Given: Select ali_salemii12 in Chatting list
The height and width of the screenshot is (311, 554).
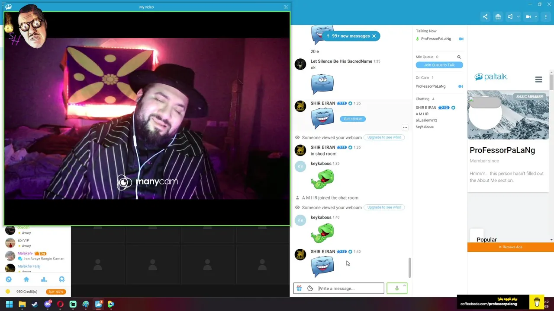Looking at the screenshot, I should point(426,120).
